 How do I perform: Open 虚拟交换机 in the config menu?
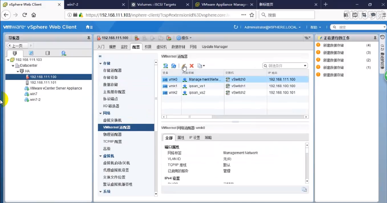[x=112, y=120]
